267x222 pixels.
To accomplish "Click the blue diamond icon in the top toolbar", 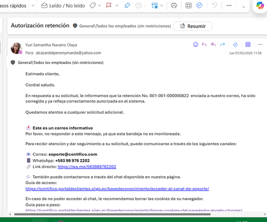I will pyautogui.click(x=199, y=5).
